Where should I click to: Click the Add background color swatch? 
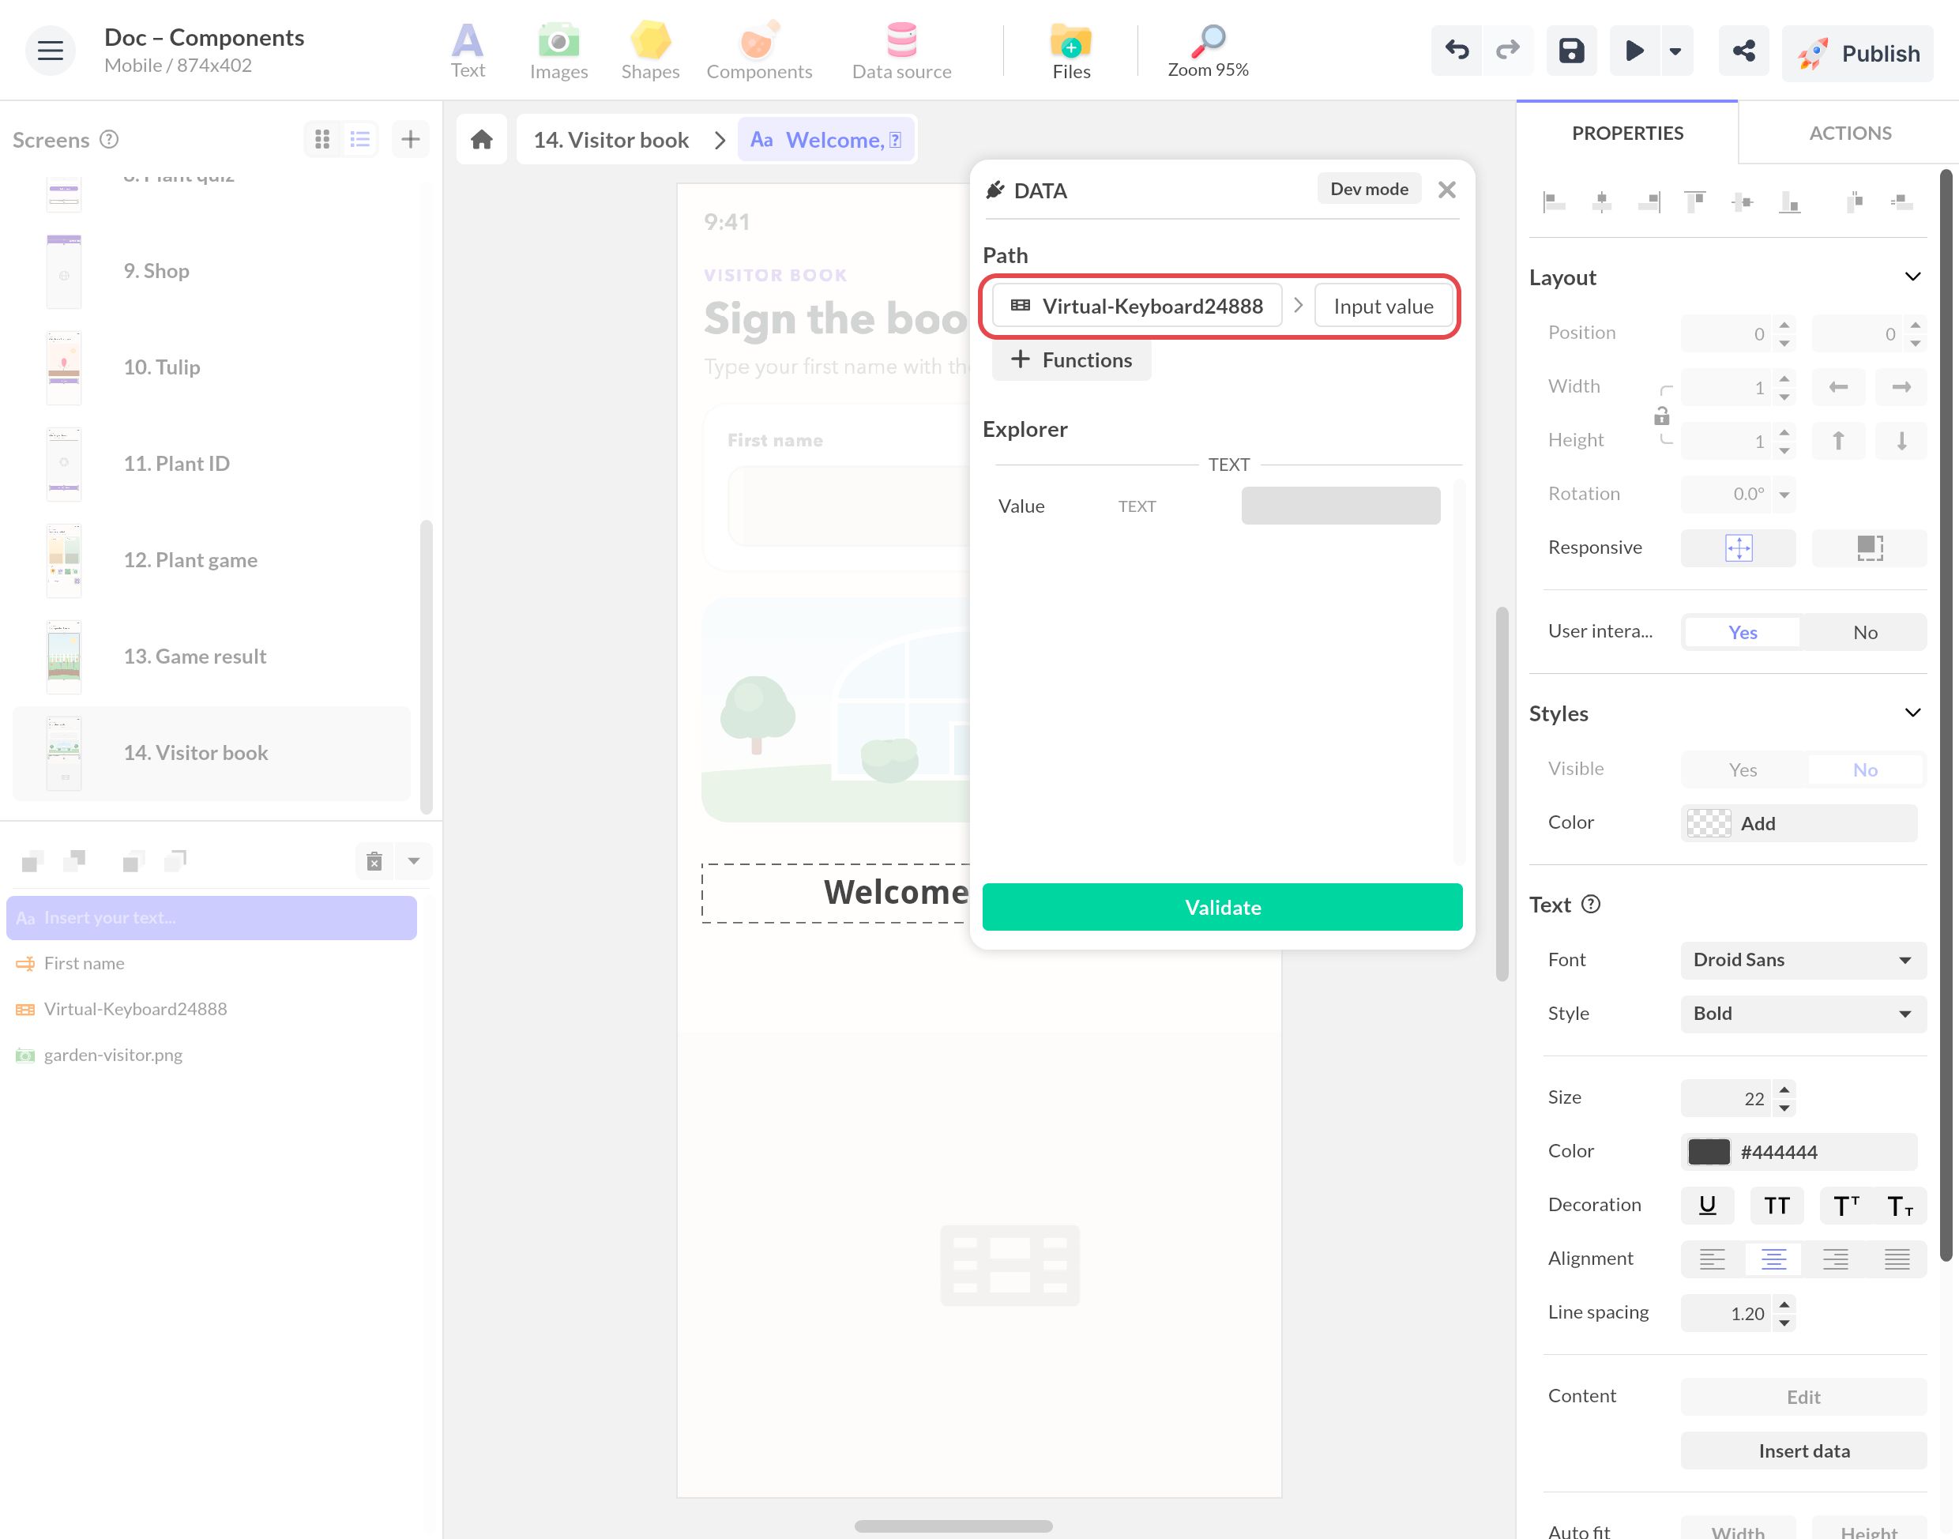point(1709,822)
